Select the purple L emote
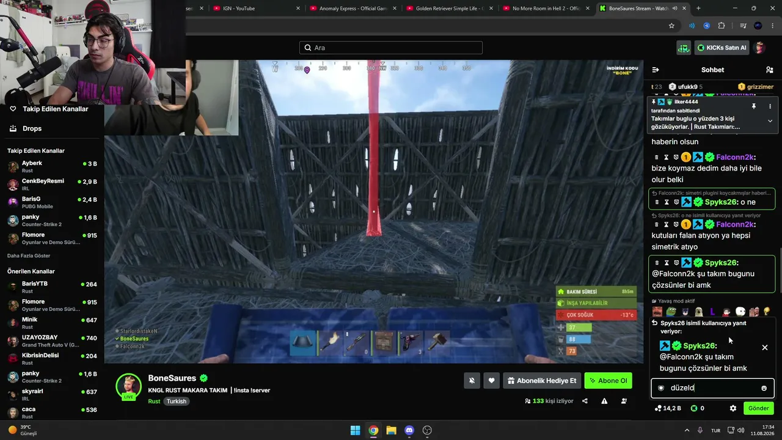Screen dimensions: 782x440 tap(712, 312)
